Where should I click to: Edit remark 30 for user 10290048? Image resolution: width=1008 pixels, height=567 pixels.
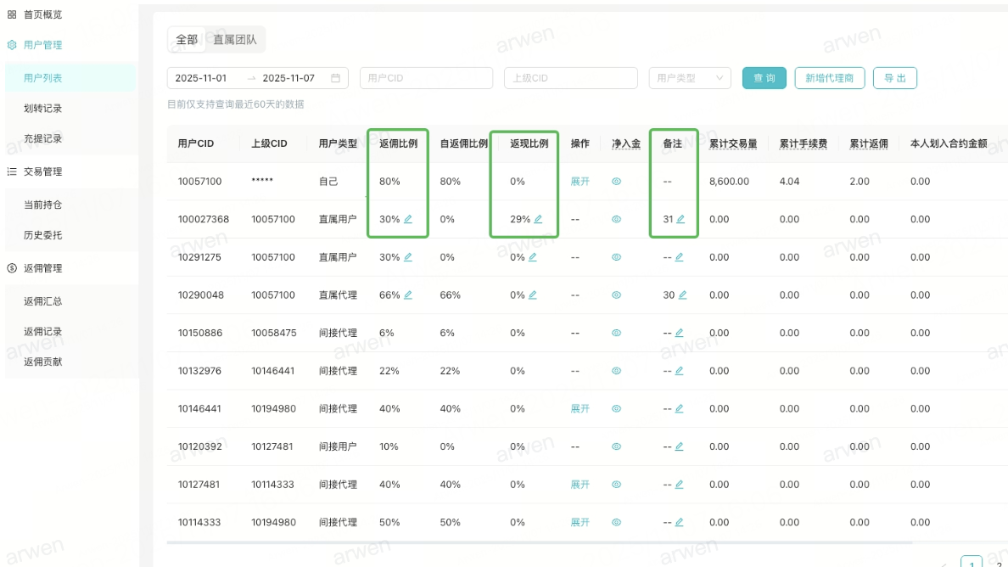(x=682, y=295)
